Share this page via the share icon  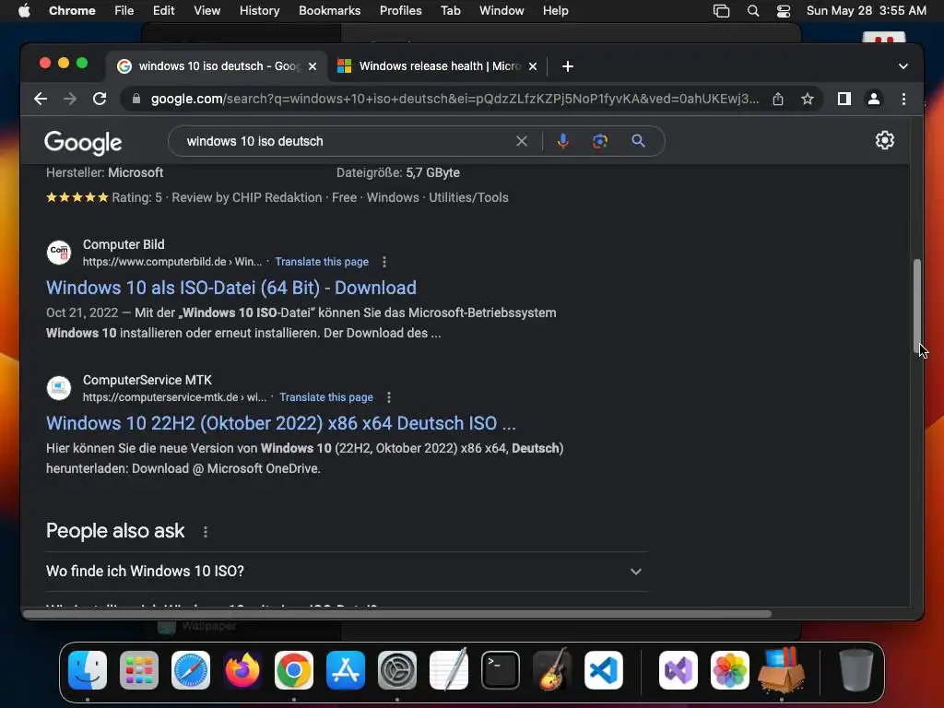tap(778, 99)
